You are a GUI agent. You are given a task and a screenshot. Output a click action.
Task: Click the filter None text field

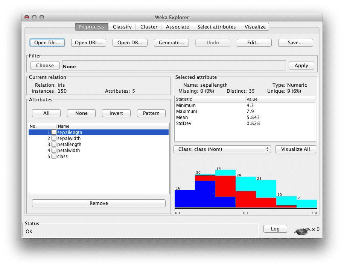[x=174, y=66]
